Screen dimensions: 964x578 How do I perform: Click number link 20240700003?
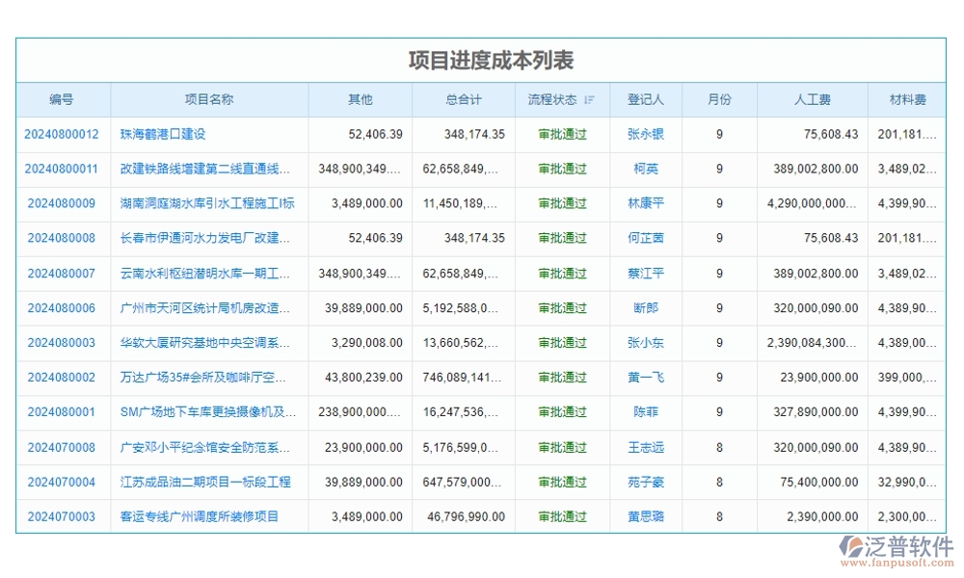[x=62, y=516]
